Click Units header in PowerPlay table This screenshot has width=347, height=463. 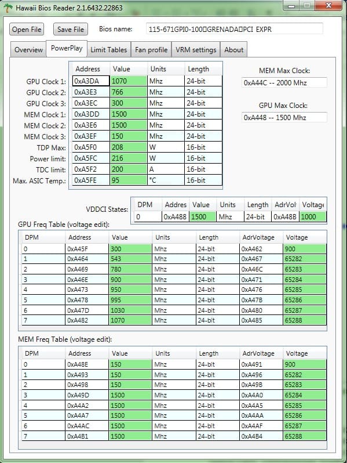tap(166, 69)
